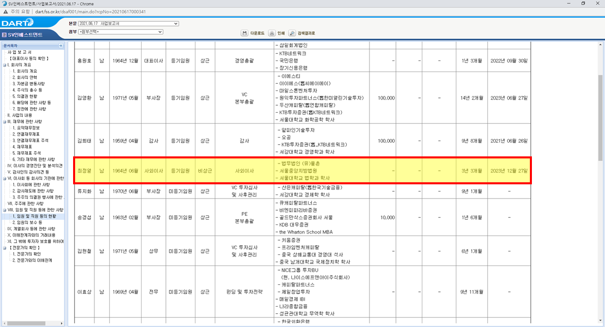This screenshot has width=605, height=327.
Task: Select 5. 의결권 현황
Action: (x=25, y=96)
